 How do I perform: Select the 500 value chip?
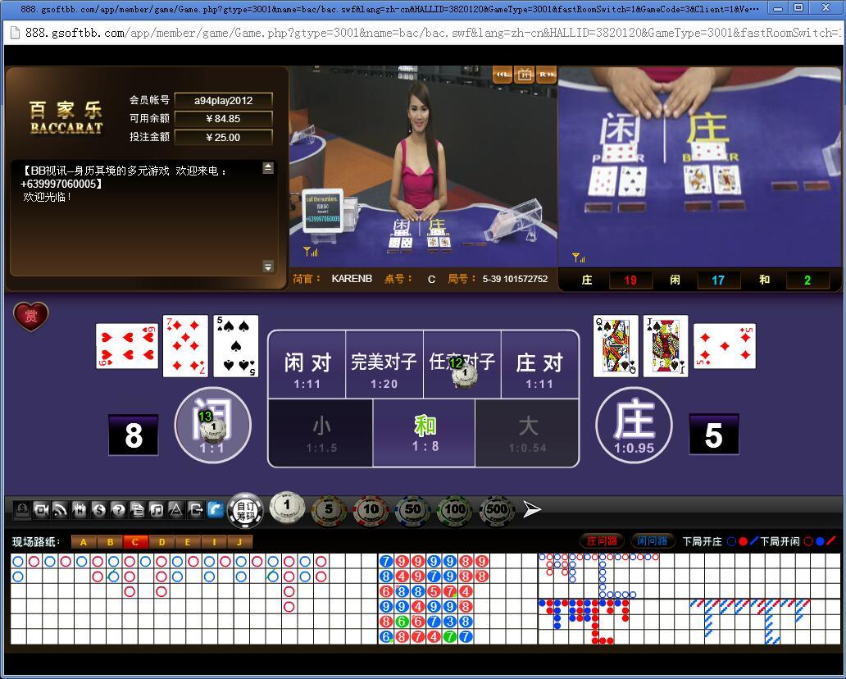tap(497, 510)
